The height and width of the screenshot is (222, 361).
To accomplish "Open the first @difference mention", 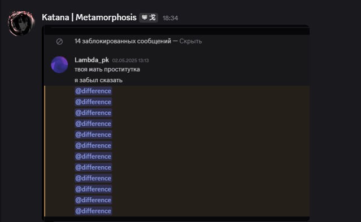I will [x=93, y=91].
